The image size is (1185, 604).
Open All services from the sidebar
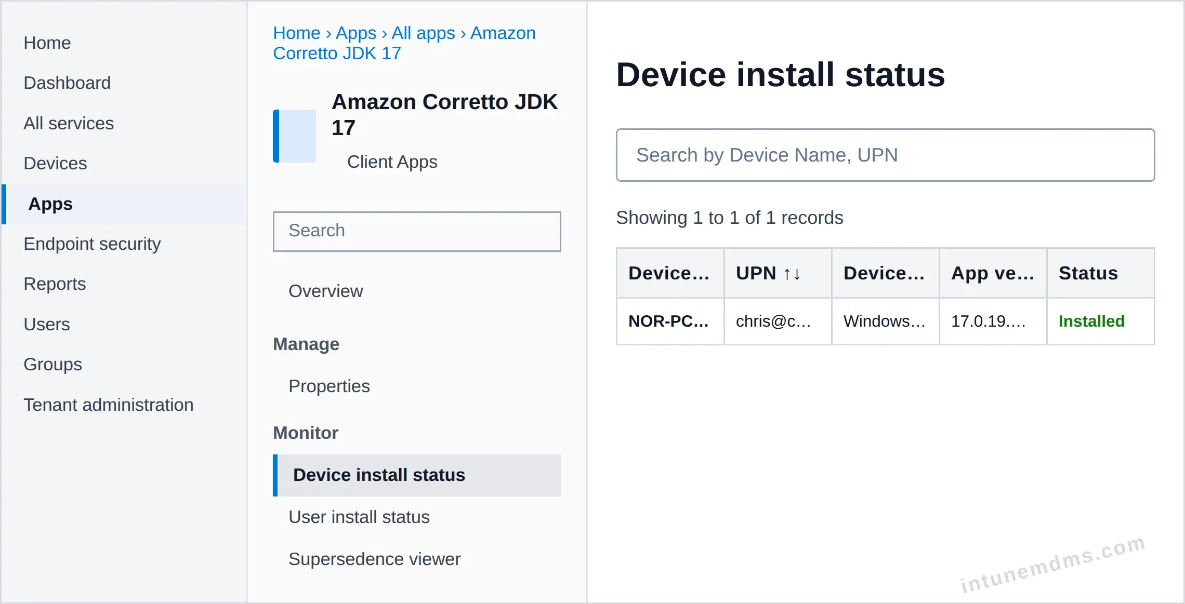[69, 123]
